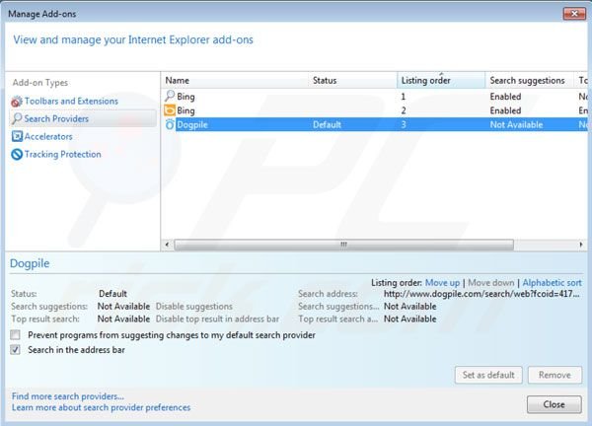The height and width of the screenshot is (426, 592).
Task: Click Move up listing order link
Action: (442, 283)
